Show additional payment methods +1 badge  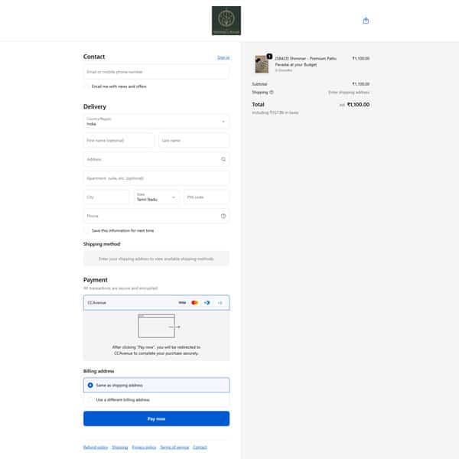point(220,303)
